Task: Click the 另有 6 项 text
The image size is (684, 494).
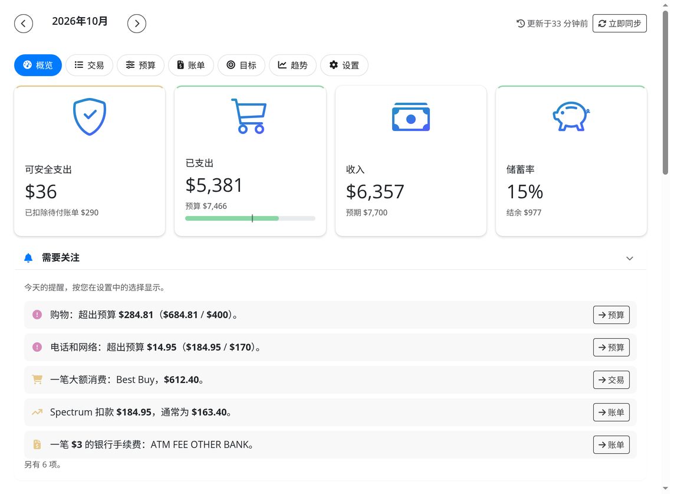Action: tap(42, 464)
